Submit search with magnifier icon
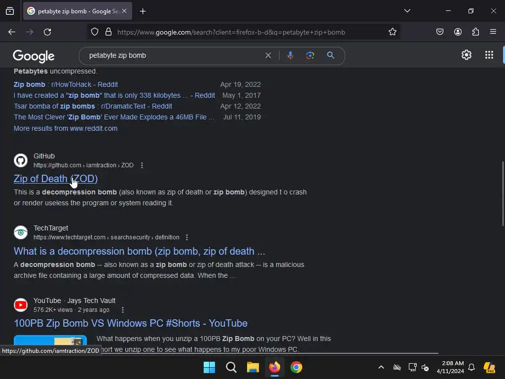The image size is (505, 379). (x=330, y=55)
